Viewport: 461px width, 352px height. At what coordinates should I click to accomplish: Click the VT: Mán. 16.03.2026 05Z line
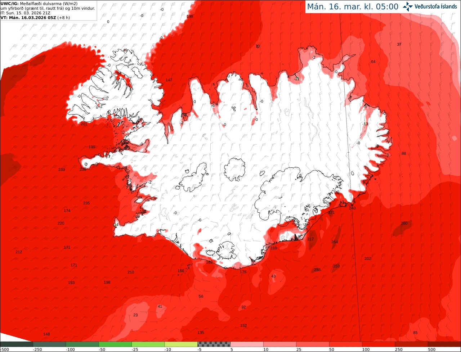[35, 17]
